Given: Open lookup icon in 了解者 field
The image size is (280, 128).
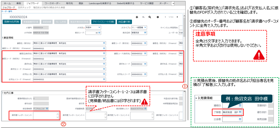Looking at the screenshot, I should click(x=240, y=112).
